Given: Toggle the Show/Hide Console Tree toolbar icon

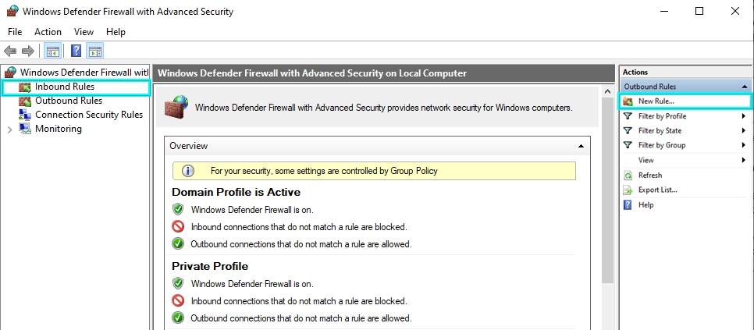Looking at the screenshot, I should click(53, 51).
